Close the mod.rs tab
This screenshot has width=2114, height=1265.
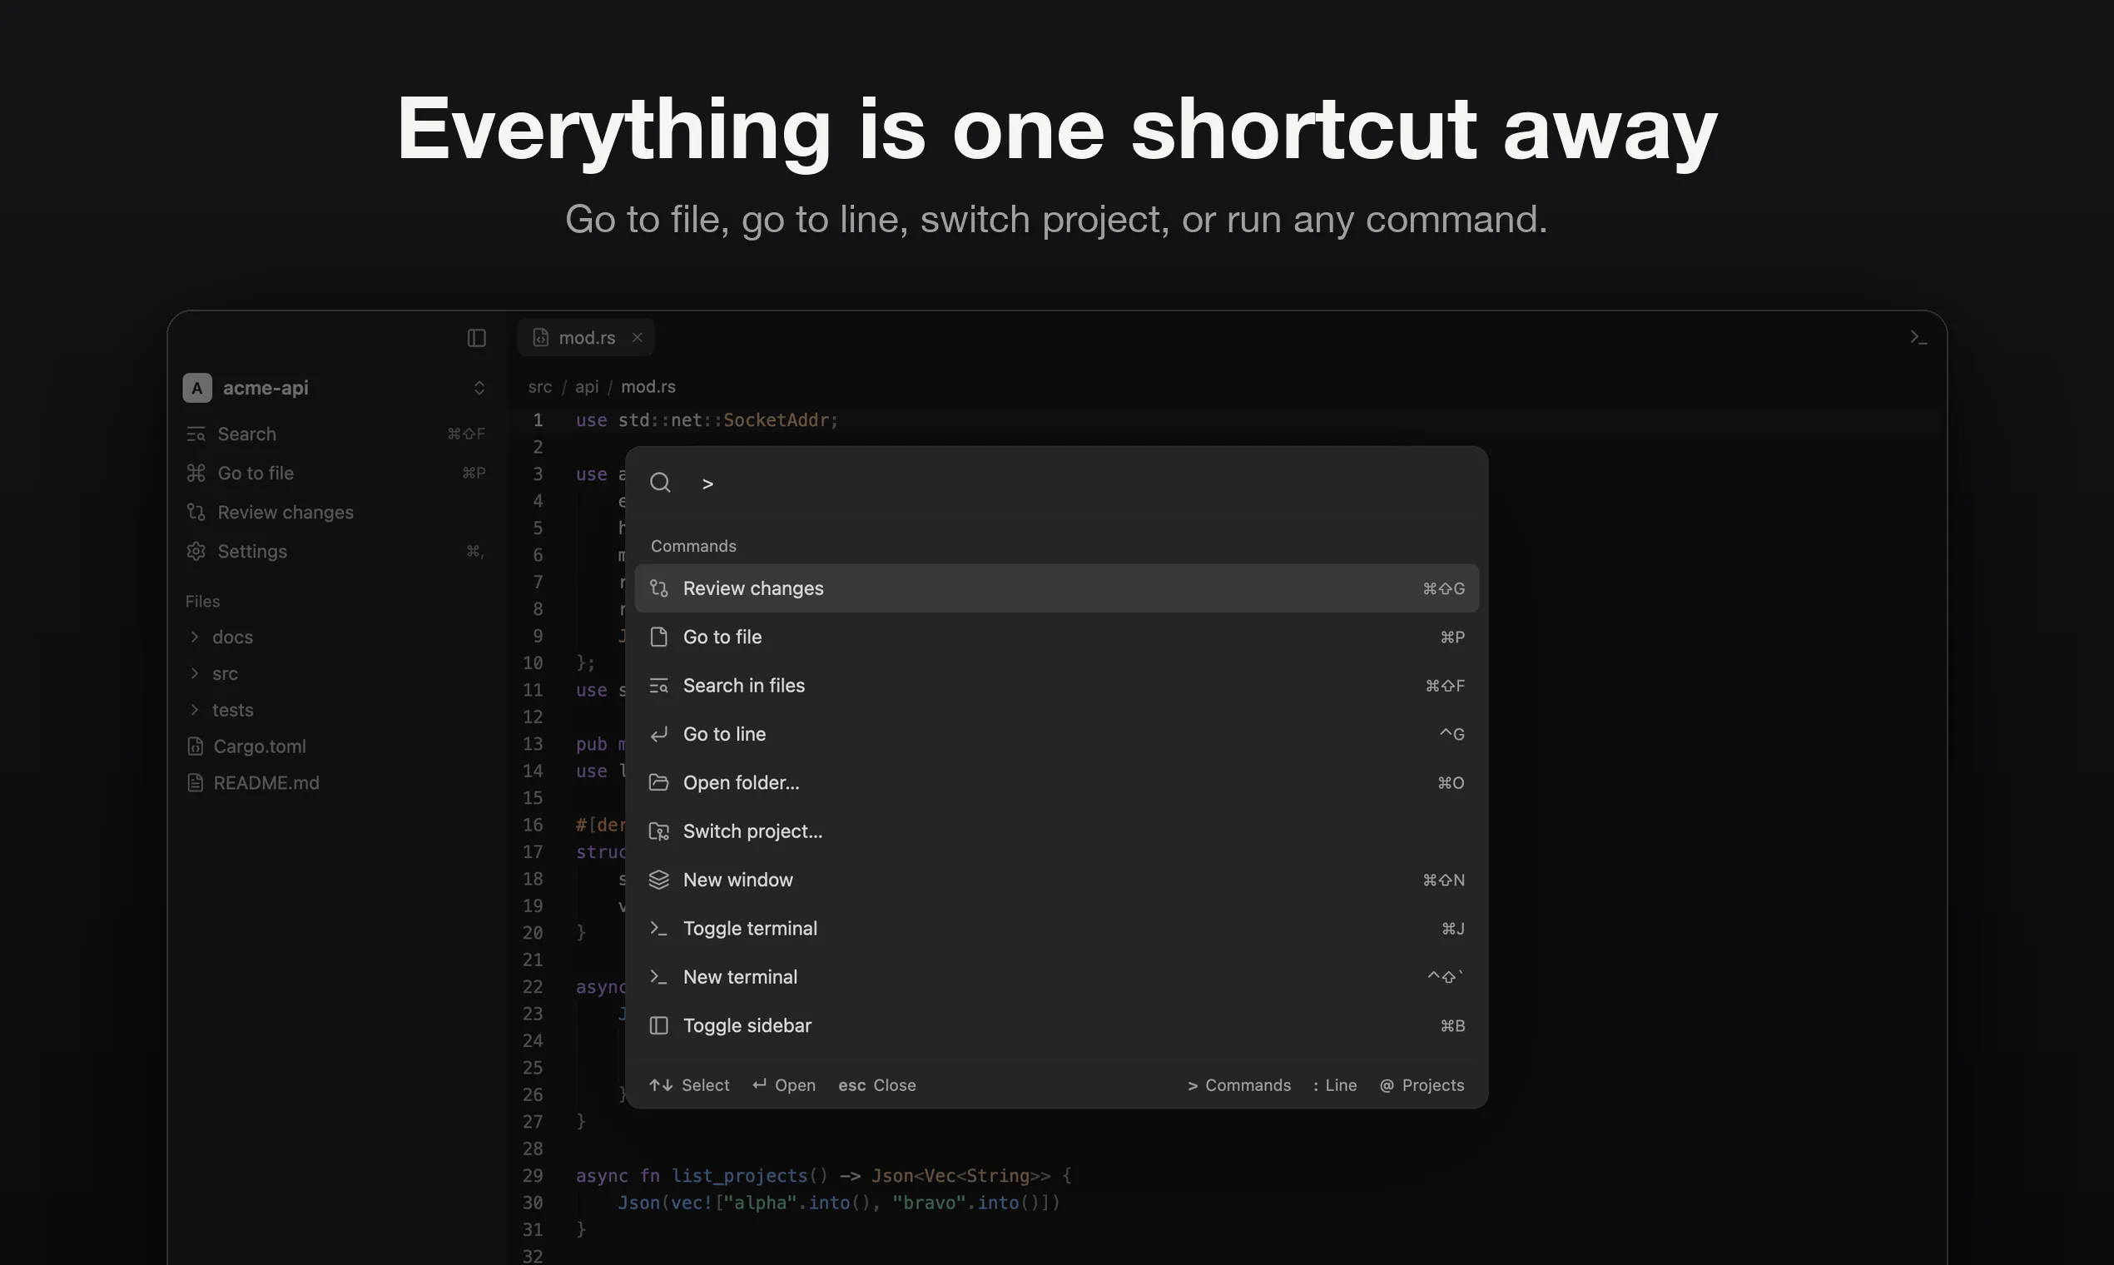(637, 338)
